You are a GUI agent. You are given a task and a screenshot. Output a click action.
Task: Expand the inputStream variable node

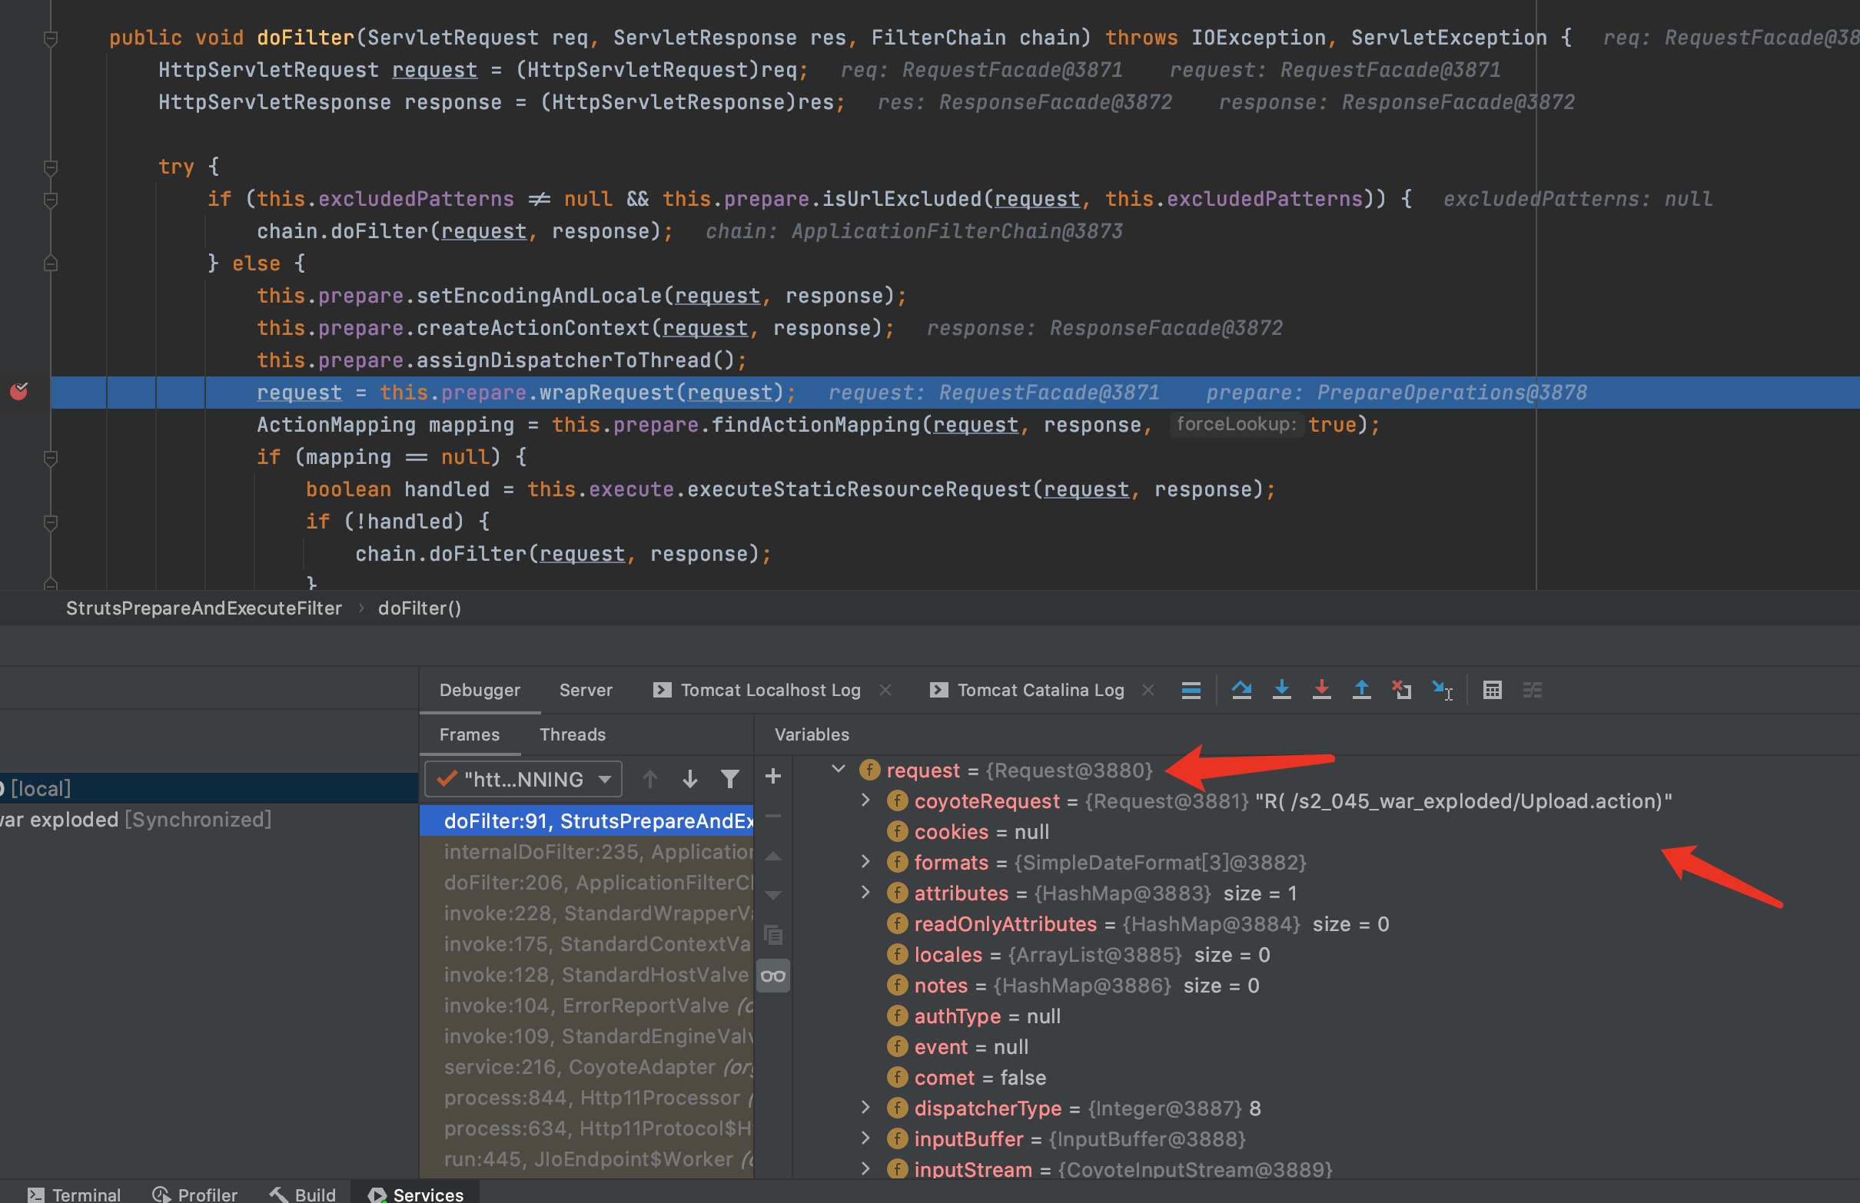point(865,1168)
